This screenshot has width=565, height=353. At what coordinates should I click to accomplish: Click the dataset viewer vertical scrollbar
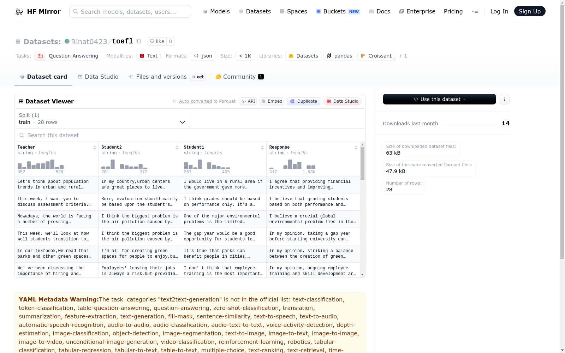(362, 163)
